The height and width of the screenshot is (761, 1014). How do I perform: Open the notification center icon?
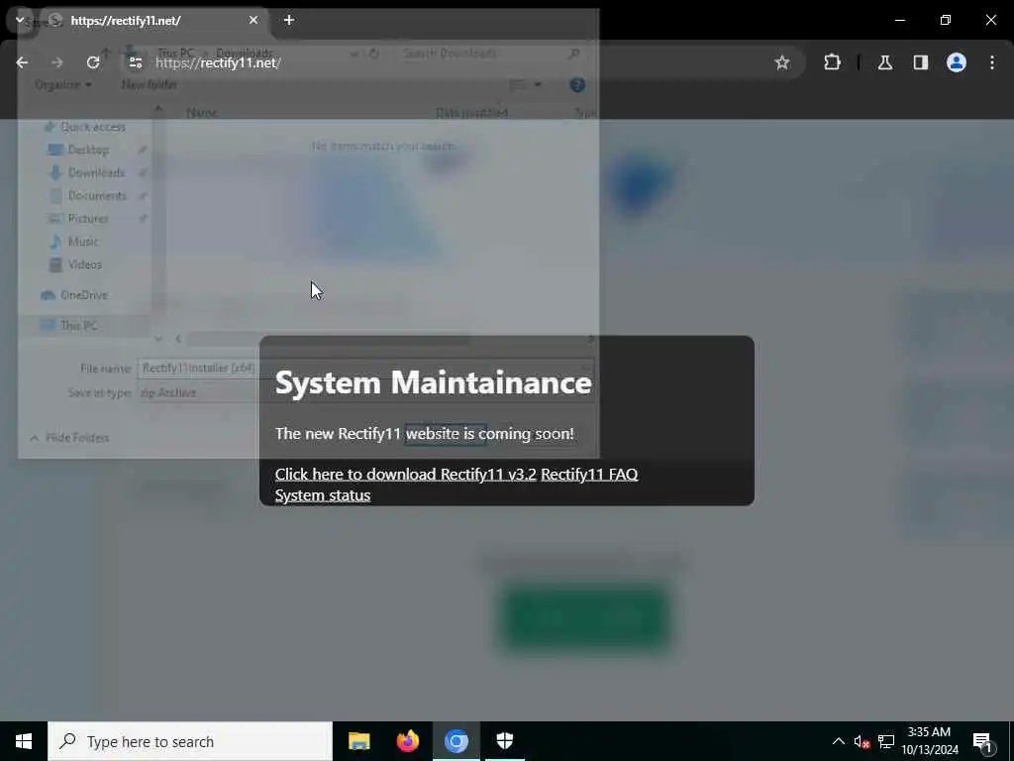pos(983,741)
